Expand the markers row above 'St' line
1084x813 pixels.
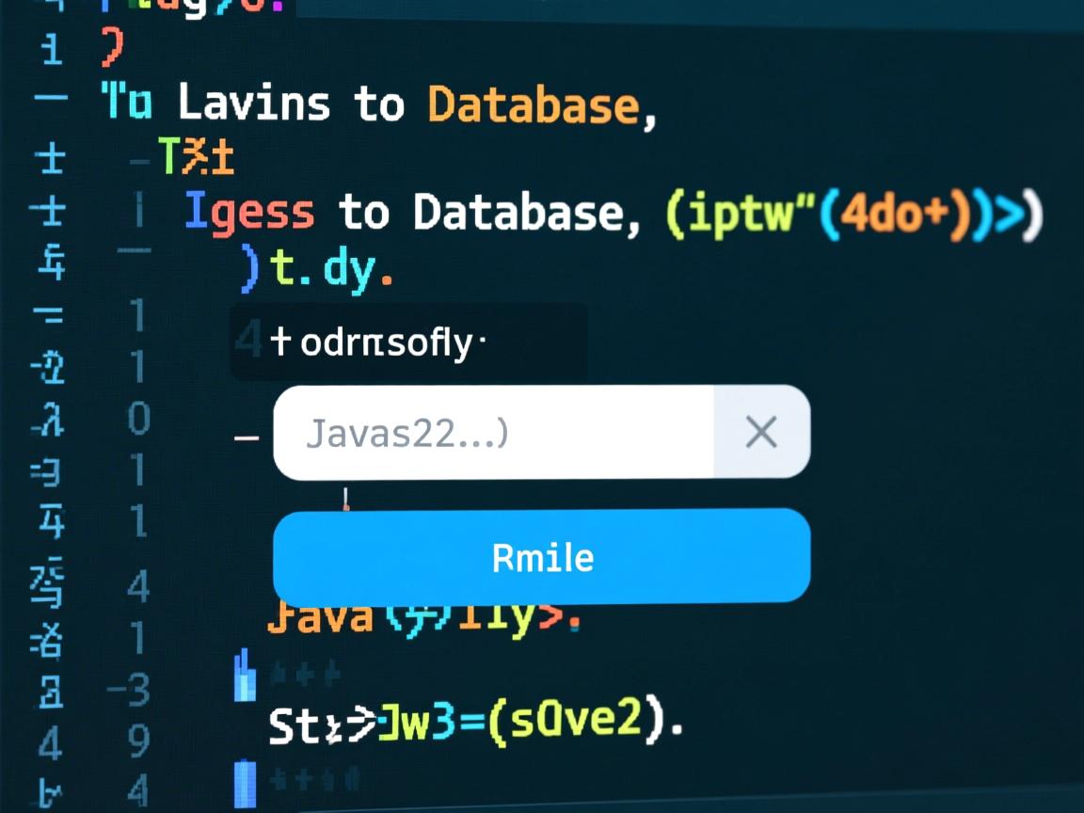point(301,673)
